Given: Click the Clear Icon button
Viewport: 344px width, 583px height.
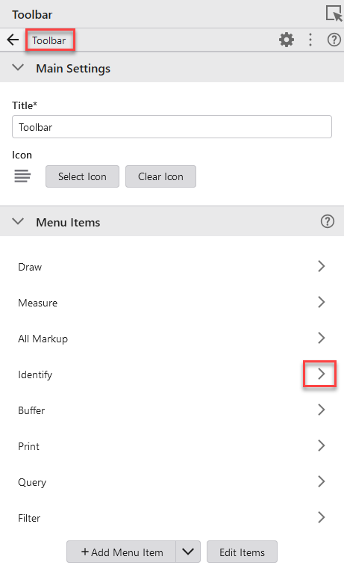Looking at the screenshot, I should [160, 176].
